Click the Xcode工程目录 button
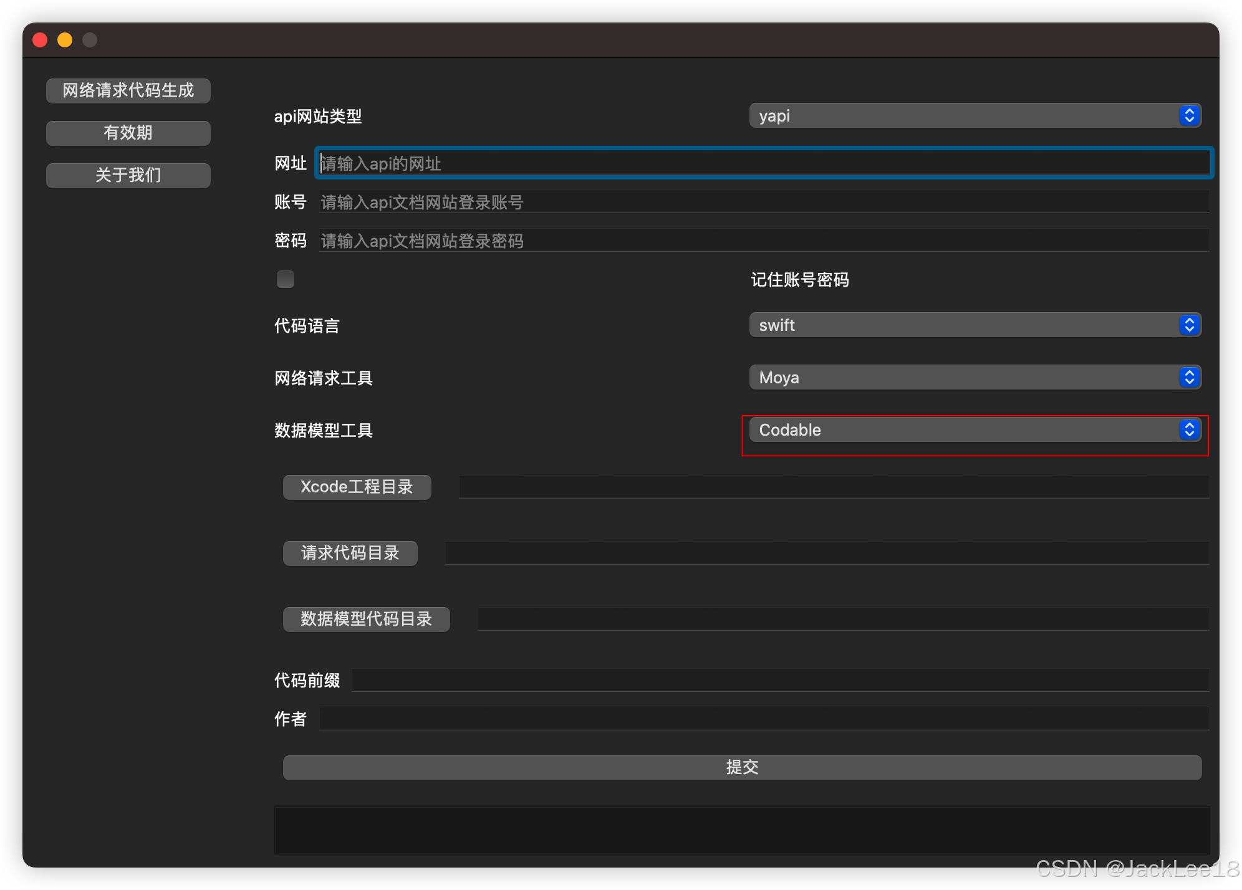The height and width of the screenshot is (890, 1242). tap(357, 487)
